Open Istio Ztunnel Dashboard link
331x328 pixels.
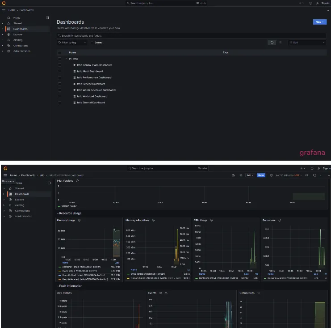point(91,102)
